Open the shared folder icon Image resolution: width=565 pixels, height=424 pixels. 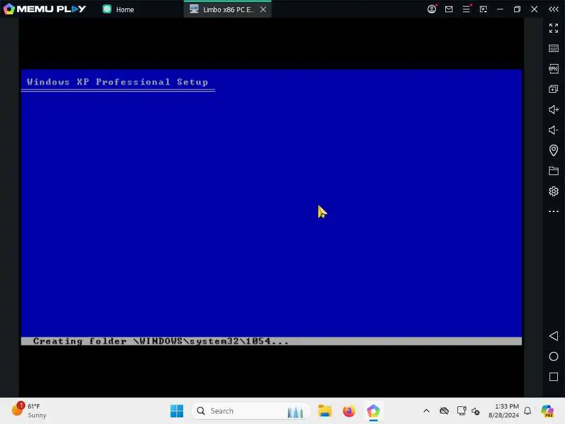553,171
